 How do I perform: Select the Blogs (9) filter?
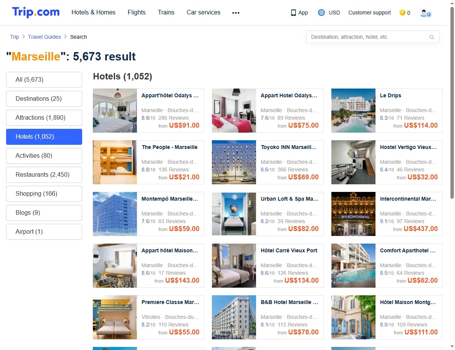coord(44,213)
